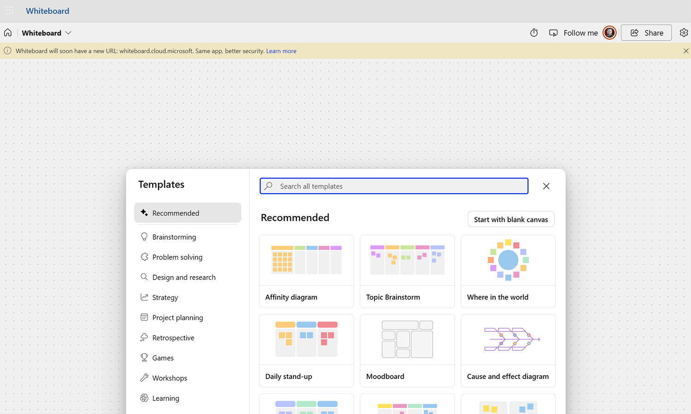Dismiss the new URL notification banner
The image size is (691, 414).
coord(686,51)
